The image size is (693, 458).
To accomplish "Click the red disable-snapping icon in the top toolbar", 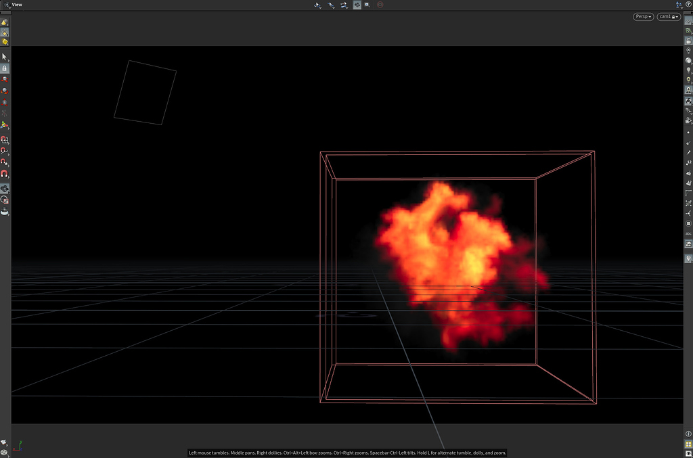I will coord(380,5).
